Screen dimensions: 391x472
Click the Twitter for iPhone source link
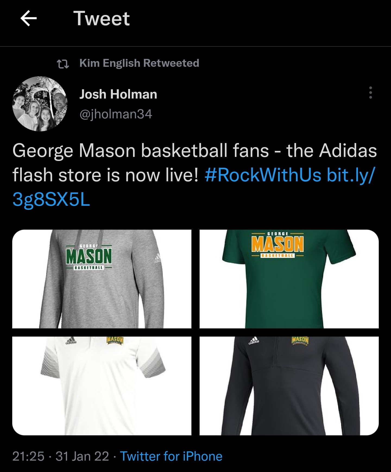tap(171, 456)
